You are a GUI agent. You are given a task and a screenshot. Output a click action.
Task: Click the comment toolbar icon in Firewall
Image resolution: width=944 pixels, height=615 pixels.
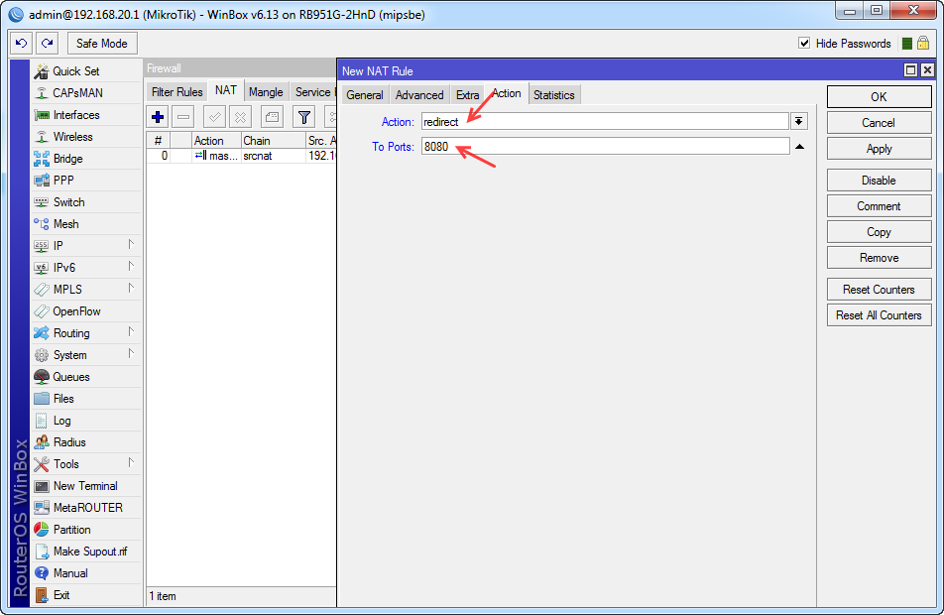[x=272, y=117]
